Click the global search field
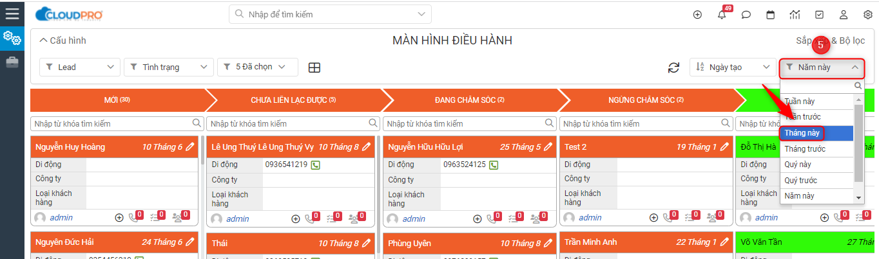The width and height of the screenshot is (879, 259). coord(330,14)
